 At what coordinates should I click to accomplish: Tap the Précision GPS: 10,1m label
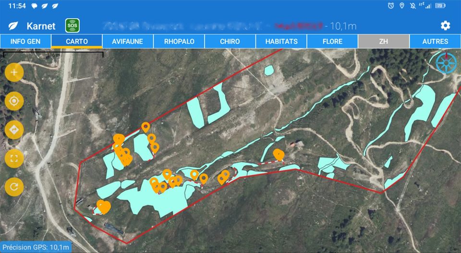(x=36, y=247)
